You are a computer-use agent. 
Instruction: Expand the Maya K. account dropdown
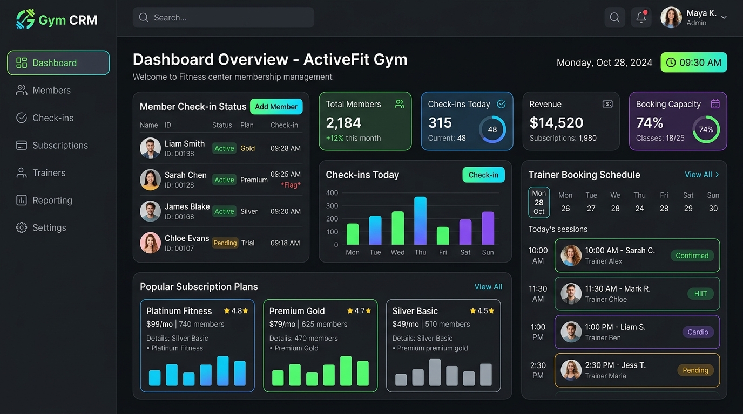click(x=724, y=17)
